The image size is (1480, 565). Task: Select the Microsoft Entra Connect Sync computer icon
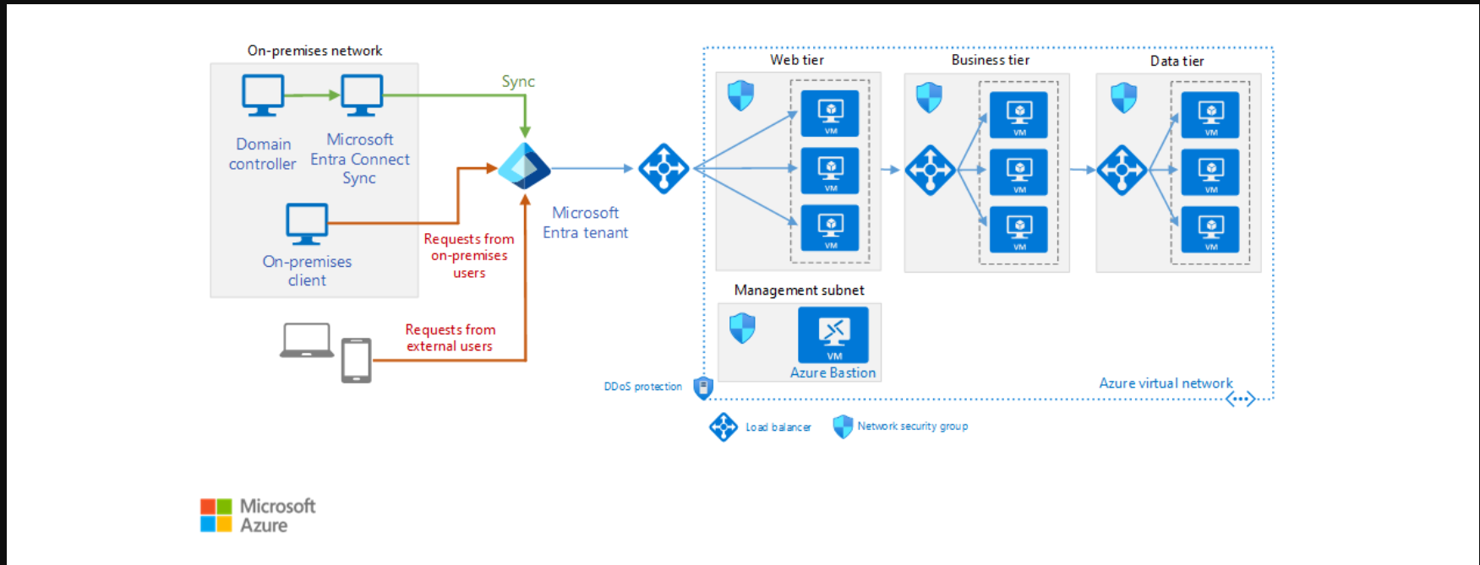362,95
